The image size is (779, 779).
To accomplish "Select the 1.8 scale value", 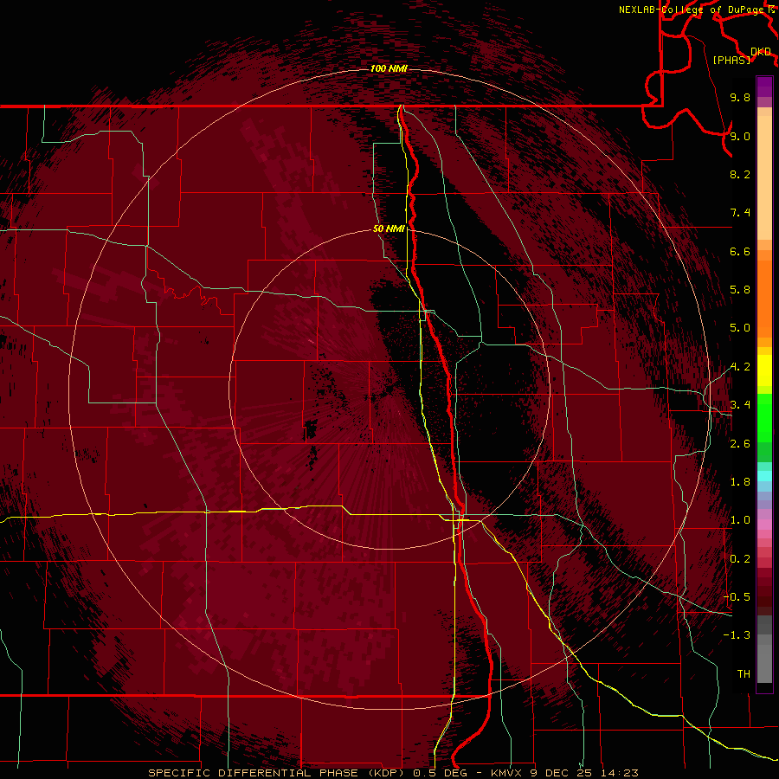I will (x=740, y=482).
